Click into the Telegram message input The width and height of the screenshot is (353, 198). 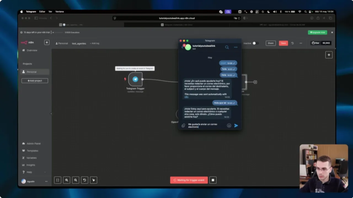(x=206, y=125)
